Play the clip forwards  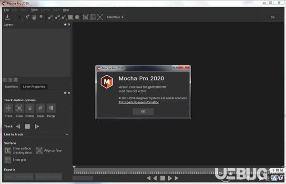click(x=176, y=178)
